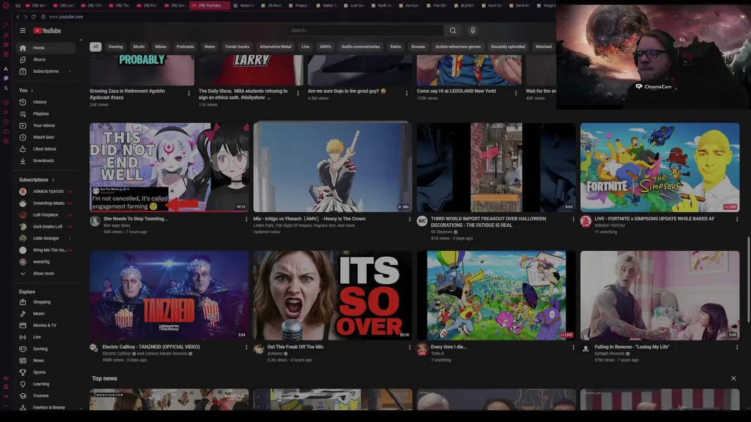Image resolution: width=751 pixels, height=422 pixels.
Task: Open the Fortnite x Simpsons live thumbnail
Action: point(660,167)
